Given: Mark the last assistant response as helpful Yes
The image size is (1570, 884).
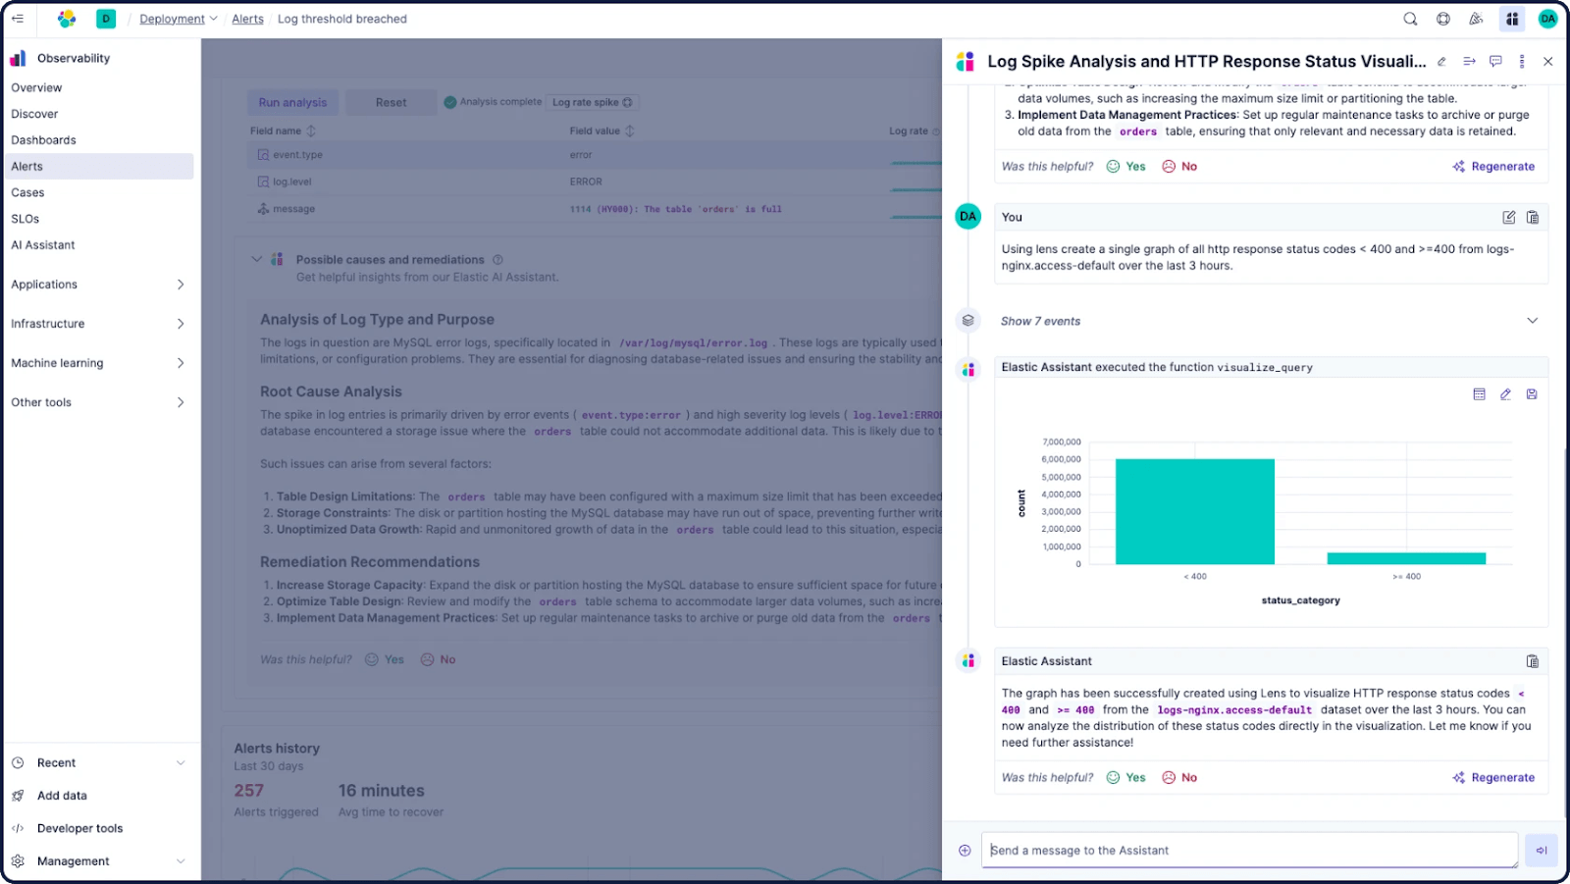Looking at the screenshot, I should tap(1126, 778).
